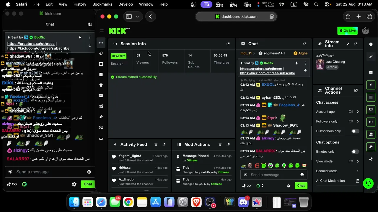
Task: Click the Go Live button
Action: tap(348, 31)
